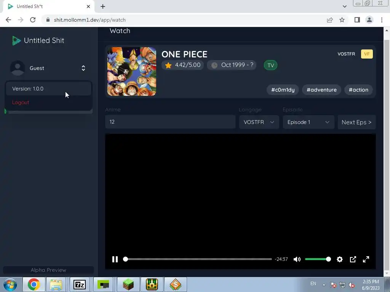Open the Guest account switcher arrows
This screenshot has width=390, height=292.
[x=83, y=68]
